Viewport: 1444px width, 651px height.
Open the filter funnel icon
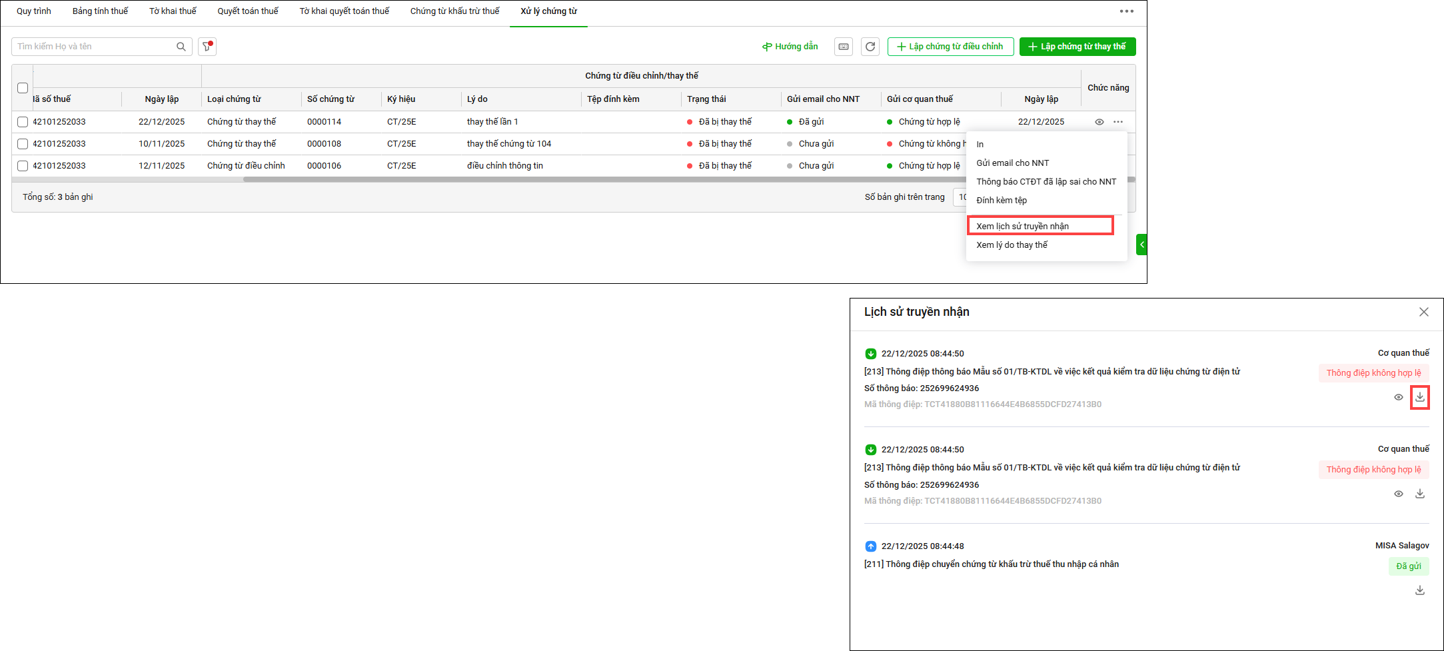pyautogui.click(x=207, y=47)
